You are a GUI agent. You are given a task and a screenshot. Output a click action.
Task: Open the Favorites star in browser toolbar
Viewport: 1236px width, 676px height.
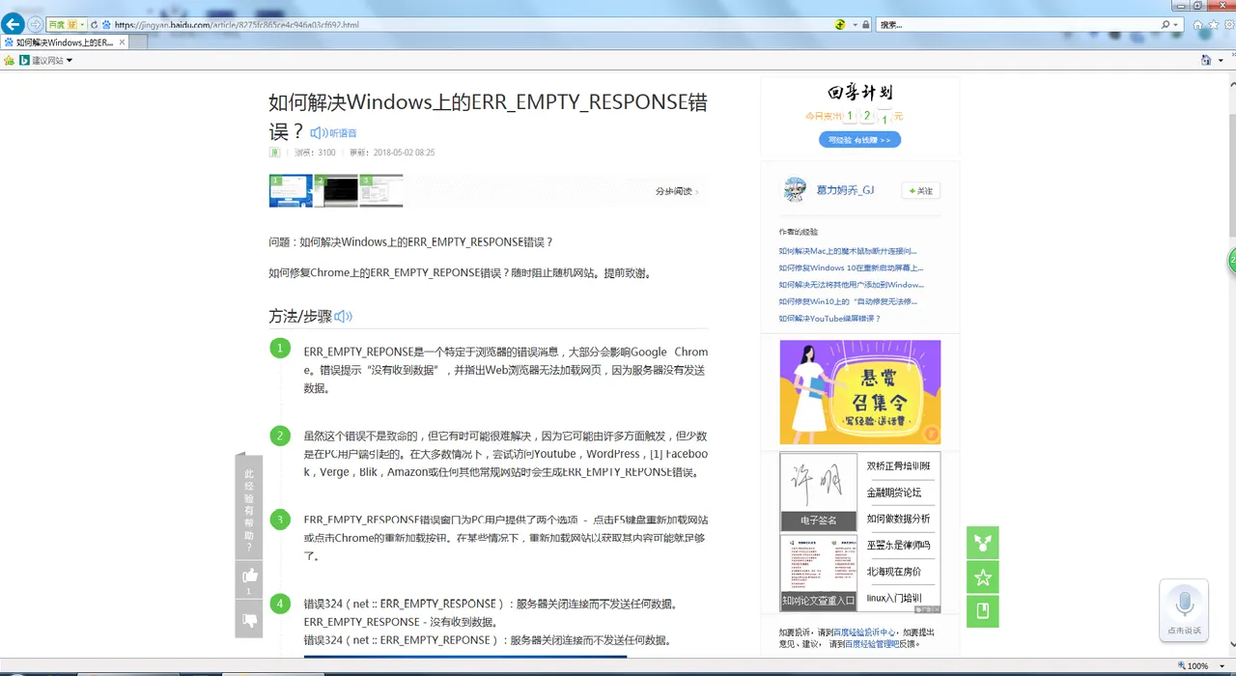[x=1212, y=24]
